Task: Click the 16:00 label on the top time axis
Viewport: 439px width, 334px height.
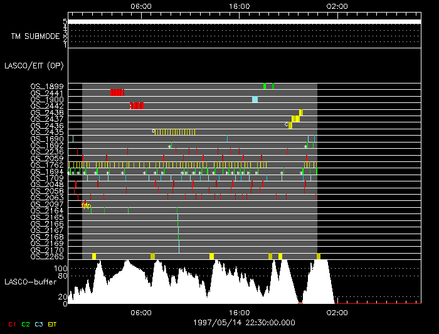Action: [x=240, y=6]
